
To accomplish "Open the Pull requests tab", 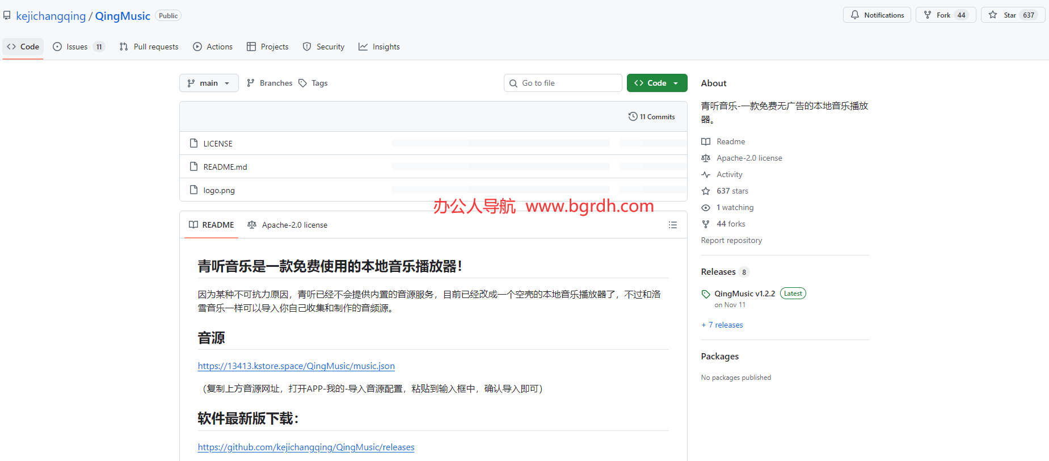I will coord(149,47).
